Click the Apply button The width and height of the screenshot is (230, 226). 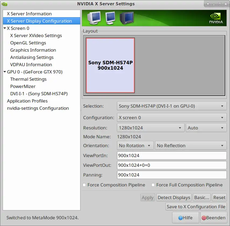click(148, 197)
